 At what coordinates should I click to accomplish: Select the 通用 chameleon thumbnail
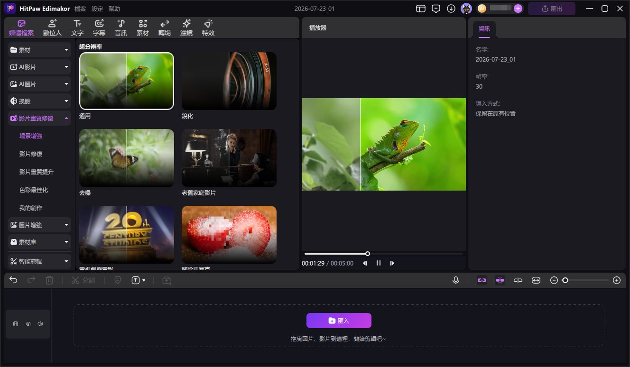(127, 81)
